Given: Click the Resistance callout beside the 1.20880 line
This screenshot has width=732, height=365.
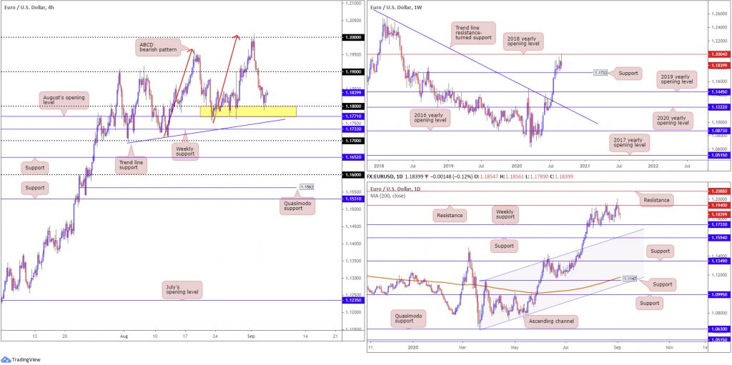Looking at the screenshot, I should (x=658, y=200).
